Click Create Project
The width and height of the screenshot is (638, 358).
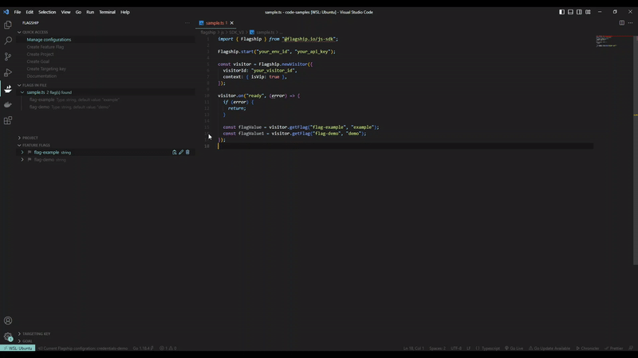coord(40,54)
